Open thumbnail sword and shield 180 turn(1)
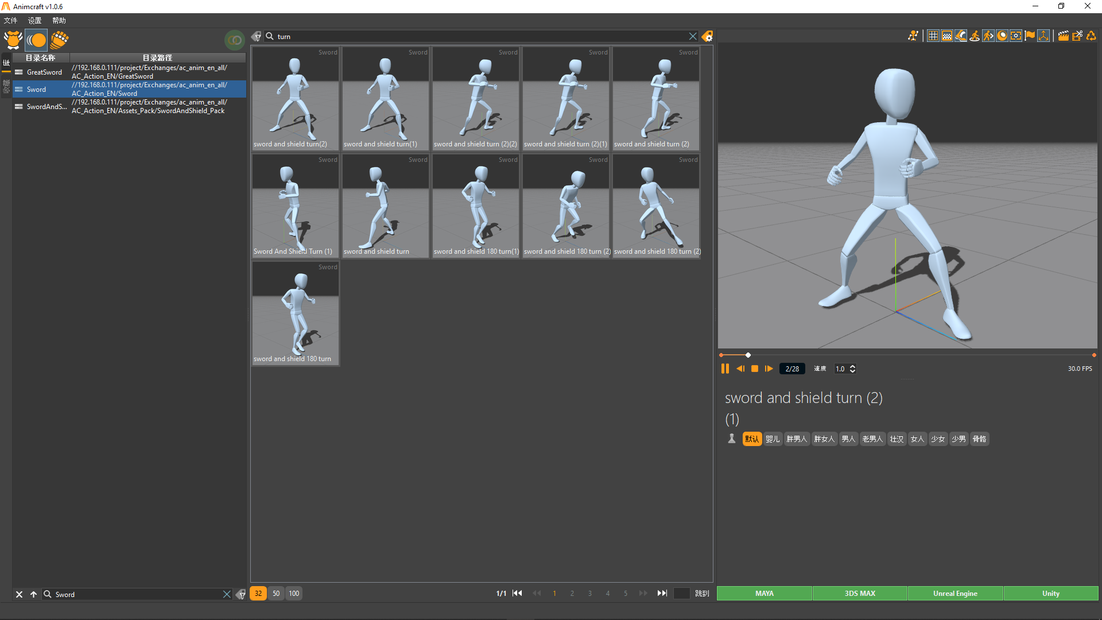Screen dimensions: 1102x620 click(476, 206)
